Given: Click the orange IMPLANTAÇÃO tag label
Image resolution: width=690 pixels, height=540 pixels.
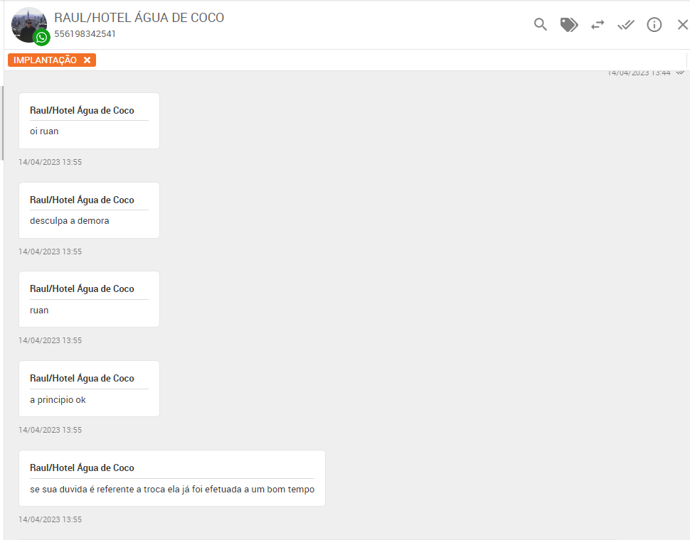Looking at the screenshot, I should [x=45, y=60].
